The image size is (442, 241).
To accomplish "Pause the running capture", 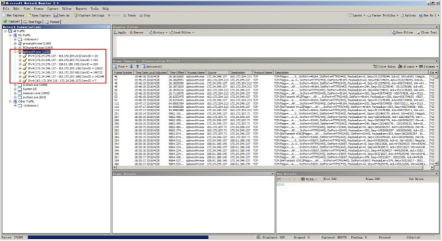I will pyautogui.click(x=130, y=15).
